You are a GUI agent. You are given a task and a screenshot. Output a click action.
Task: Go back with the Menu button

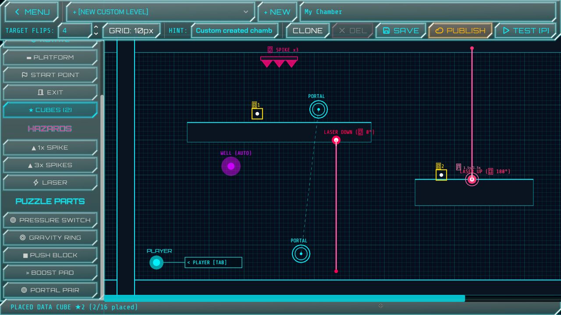(32, 12)
